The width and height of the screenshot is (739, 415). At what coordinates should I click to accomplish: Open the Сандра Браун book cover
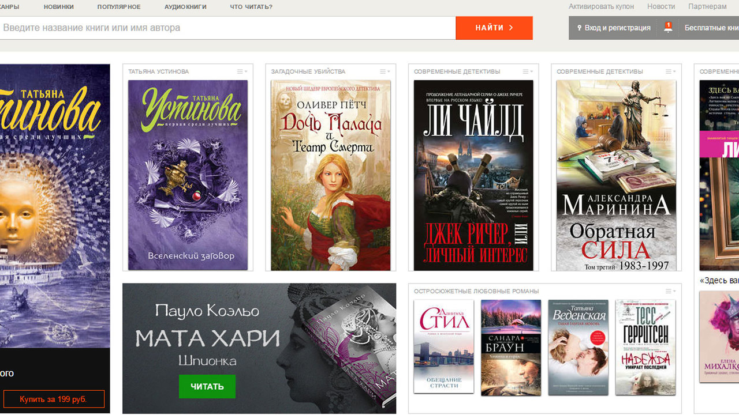(x=511, y=348)
